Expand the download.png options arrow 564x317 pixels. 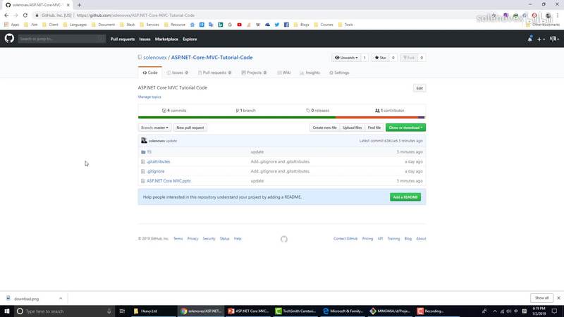click(61, 298)
